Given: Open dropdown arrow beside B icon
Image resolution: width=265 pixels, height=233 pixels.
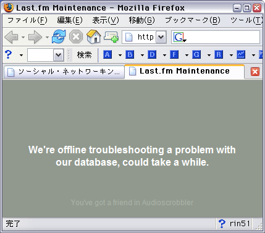Looking at the screenshot, I should pyautogui.click(x=142, y=55).
